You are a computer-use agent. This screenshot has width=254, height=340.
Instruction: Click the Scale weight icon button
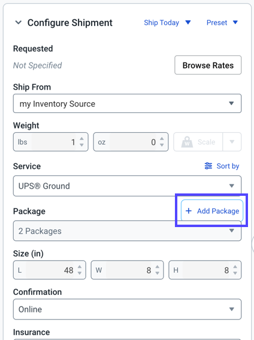point(198,142)
